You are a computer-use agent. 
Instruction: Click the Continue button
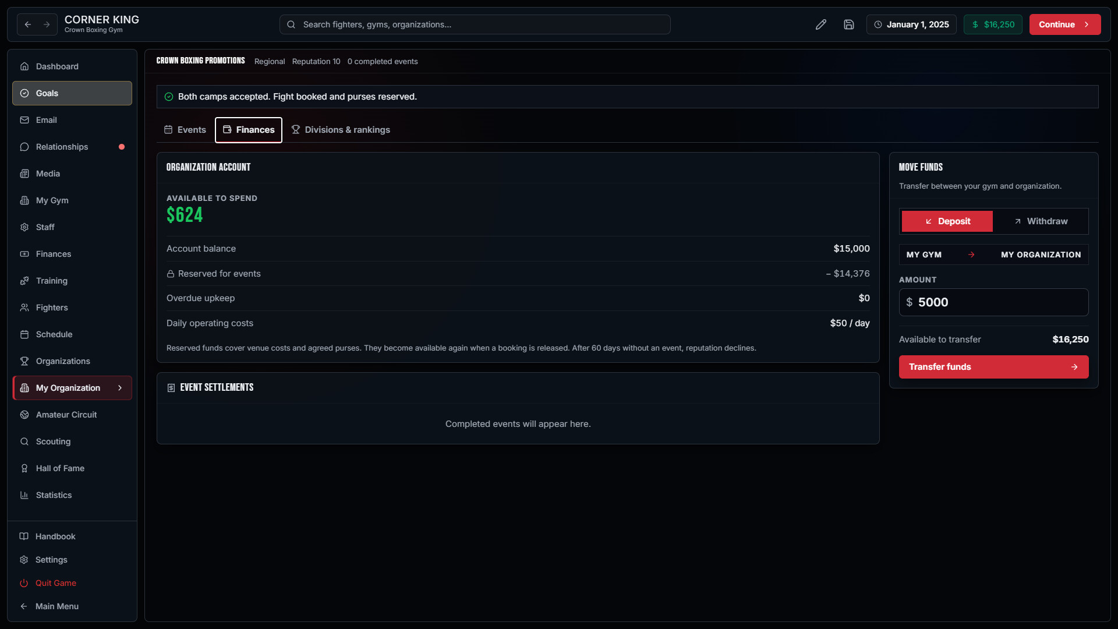[x=1065, y=24]
